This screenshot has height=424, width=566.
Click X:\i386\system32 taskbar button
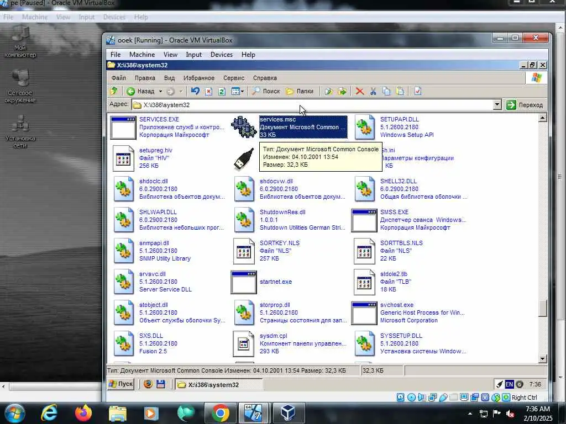219,385
